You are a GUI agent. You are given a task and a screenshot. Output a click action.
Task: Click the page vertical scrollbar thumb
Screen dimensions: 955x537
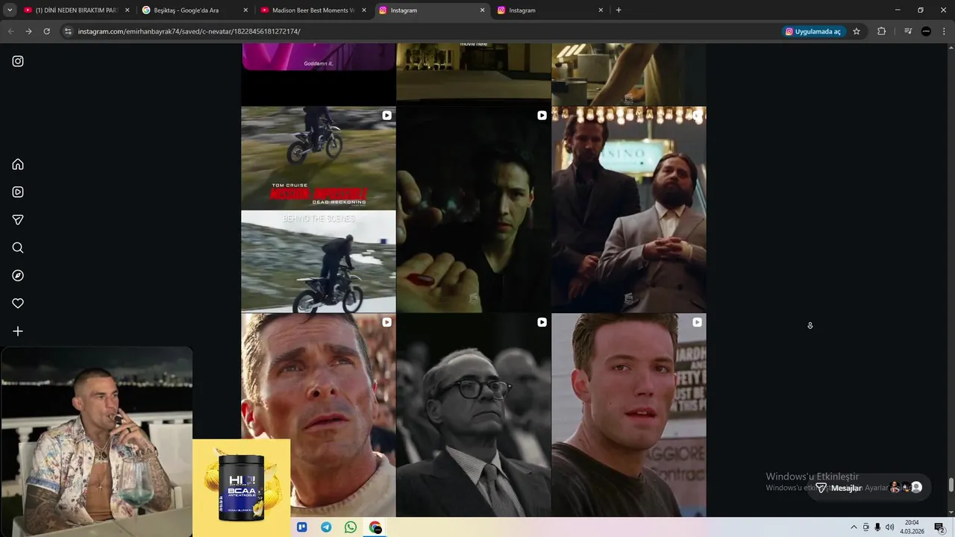click(x=951, y=485)
